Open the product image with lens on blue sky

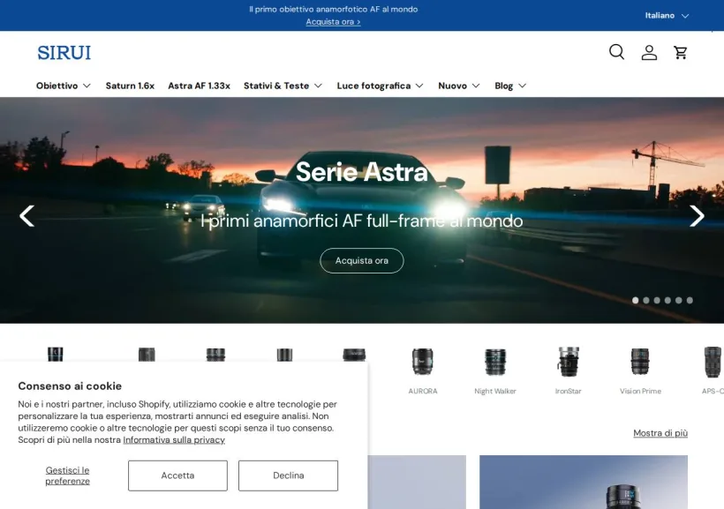tap(583, 483)
